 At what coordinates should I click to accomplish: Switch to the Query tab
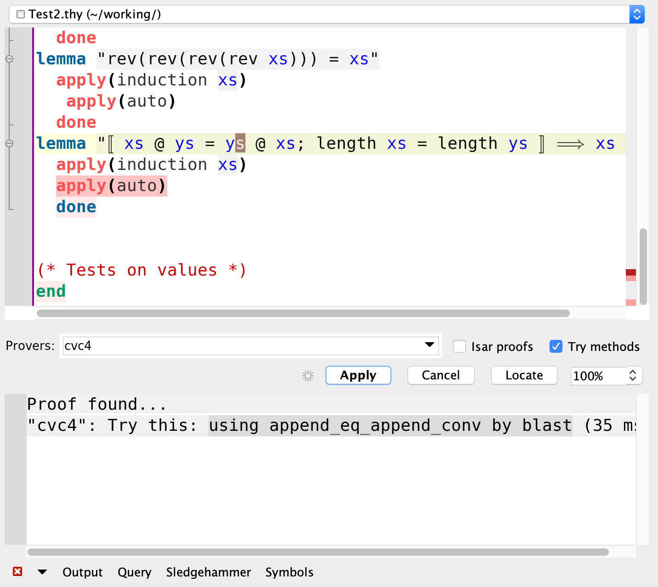coord(135,572)
